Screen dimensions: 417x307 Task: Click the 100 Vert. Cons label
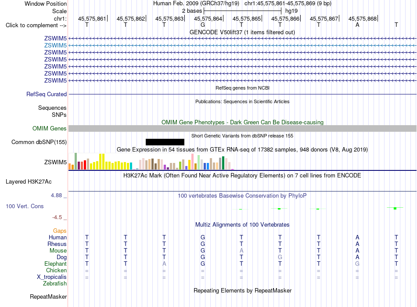pyautogui.click(x=25, y=206)
